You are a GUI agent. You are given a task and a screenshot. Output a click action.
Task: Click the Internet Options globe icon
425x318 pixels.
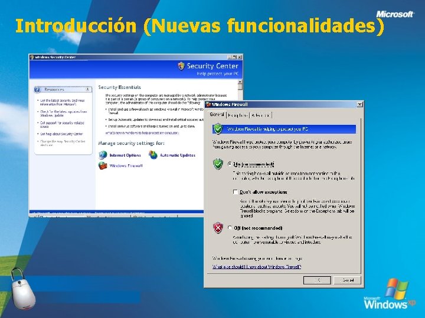(103, 155)
